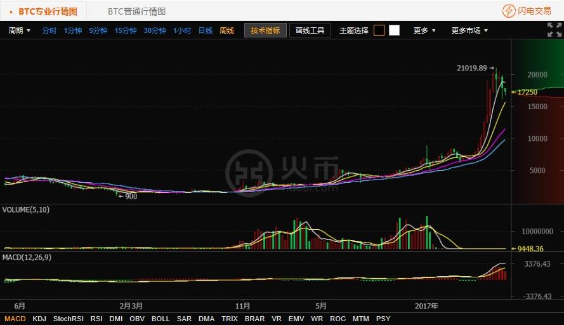Choose the white theme color swatch
Viewport: 564px width, 325px height.
pyautogui.click(x=394, y=30)
